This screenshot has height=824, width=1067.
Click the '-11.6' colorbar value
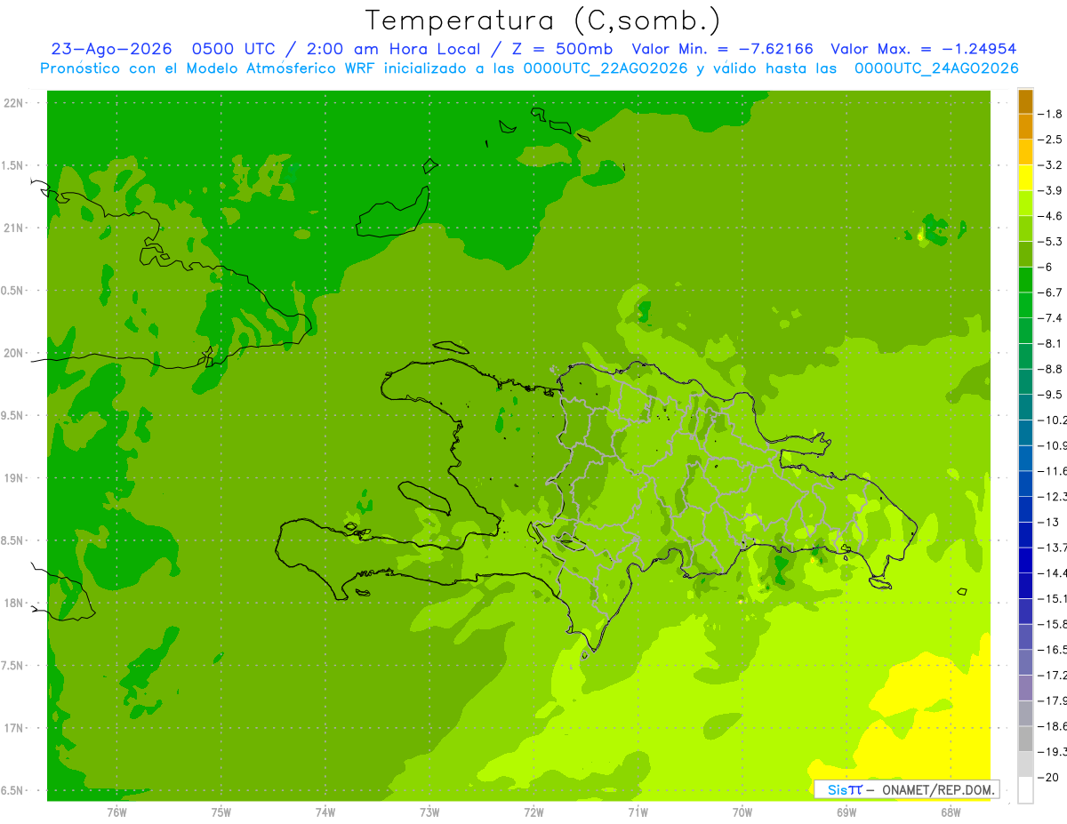click(x=1053, y=471)
